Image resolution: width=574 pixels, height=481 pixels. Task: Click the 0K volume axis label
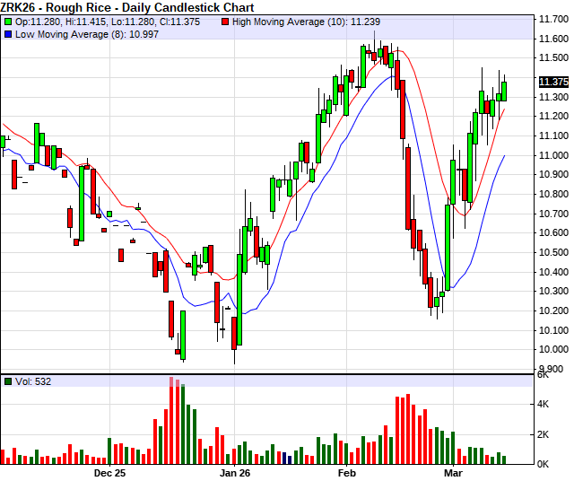[x=544, y=463]
